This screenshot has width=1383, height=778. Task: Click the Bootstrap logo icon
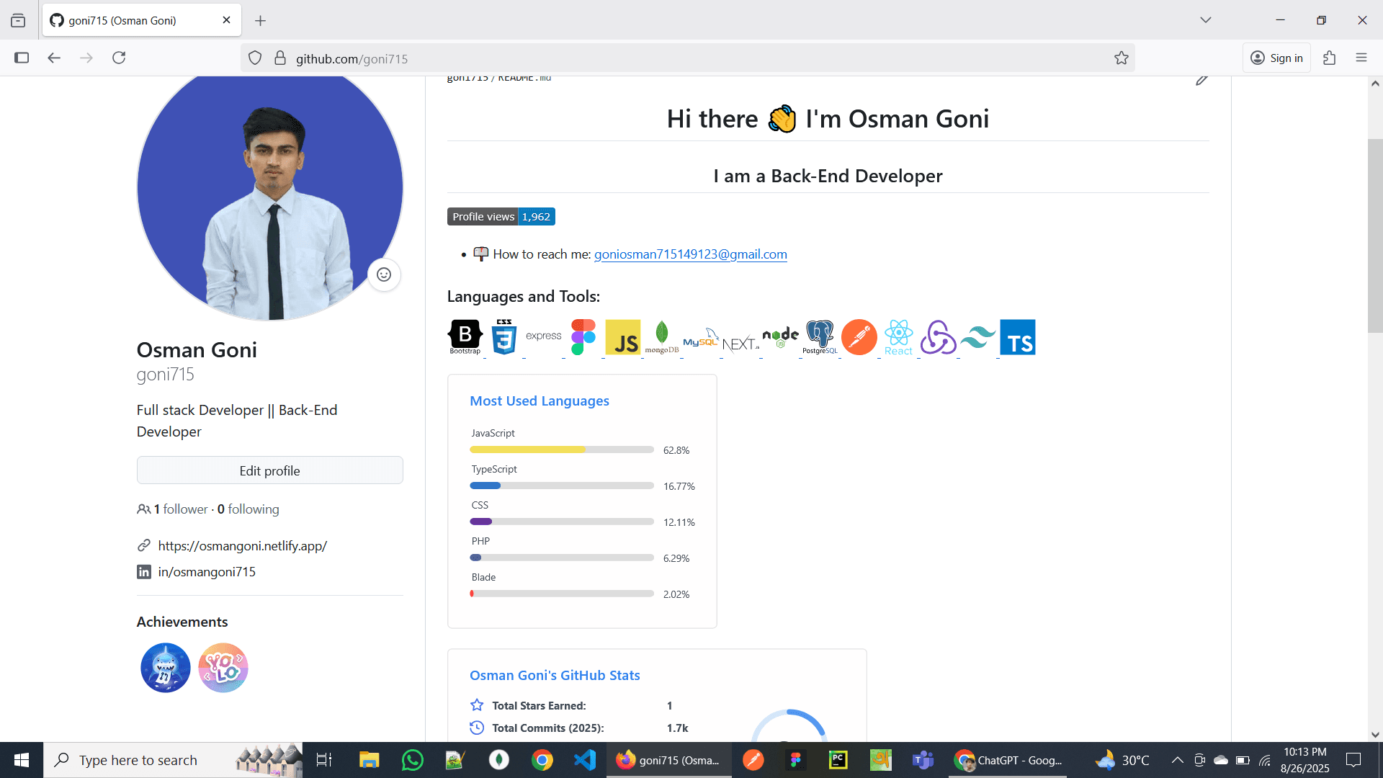[465, 337]
